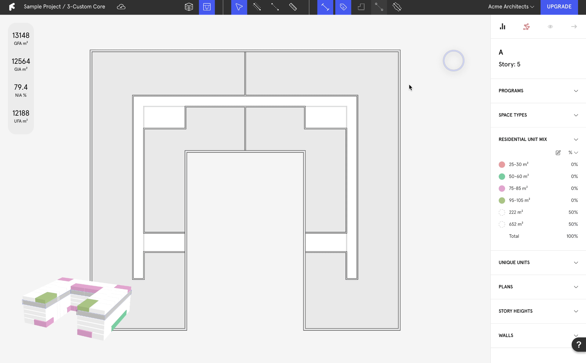Toggle the dashed area outline display
Image resolution: width=586 pixels, height=363 pixels.
361,7
